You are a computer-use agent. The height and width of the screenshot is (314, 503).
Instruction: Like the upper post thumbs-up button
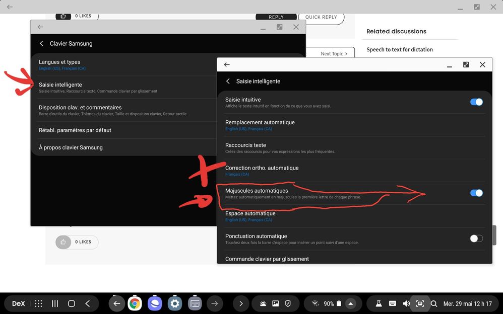tap(63, 16)
